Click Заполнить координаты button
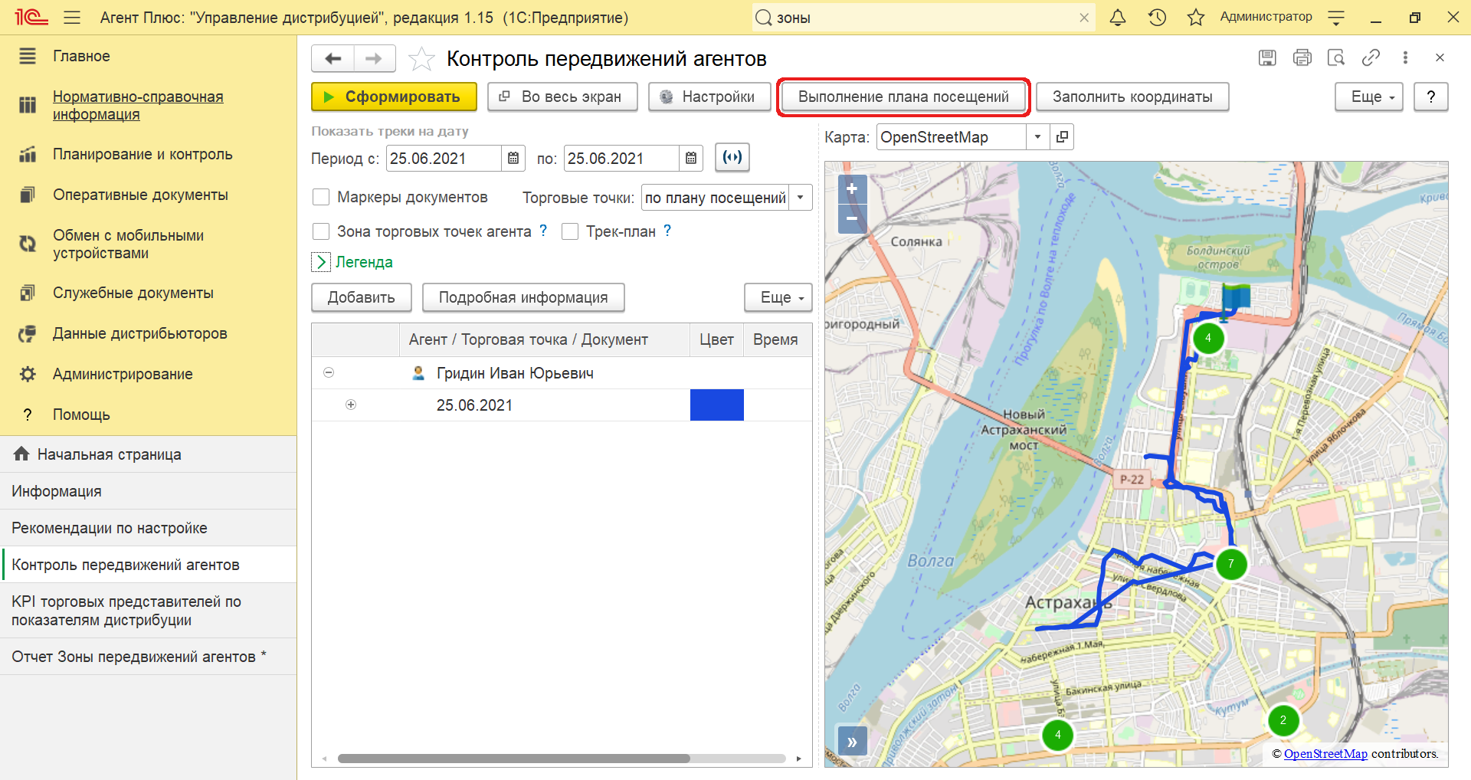 pos(1132,97)
